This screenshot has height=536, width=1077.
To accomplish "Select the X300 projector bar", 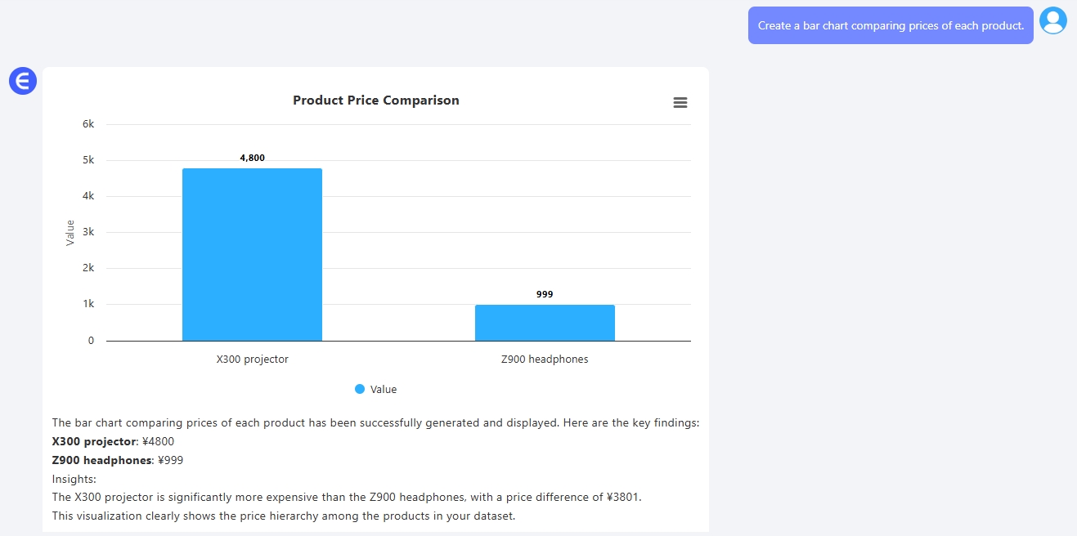I will pos(252,254).
